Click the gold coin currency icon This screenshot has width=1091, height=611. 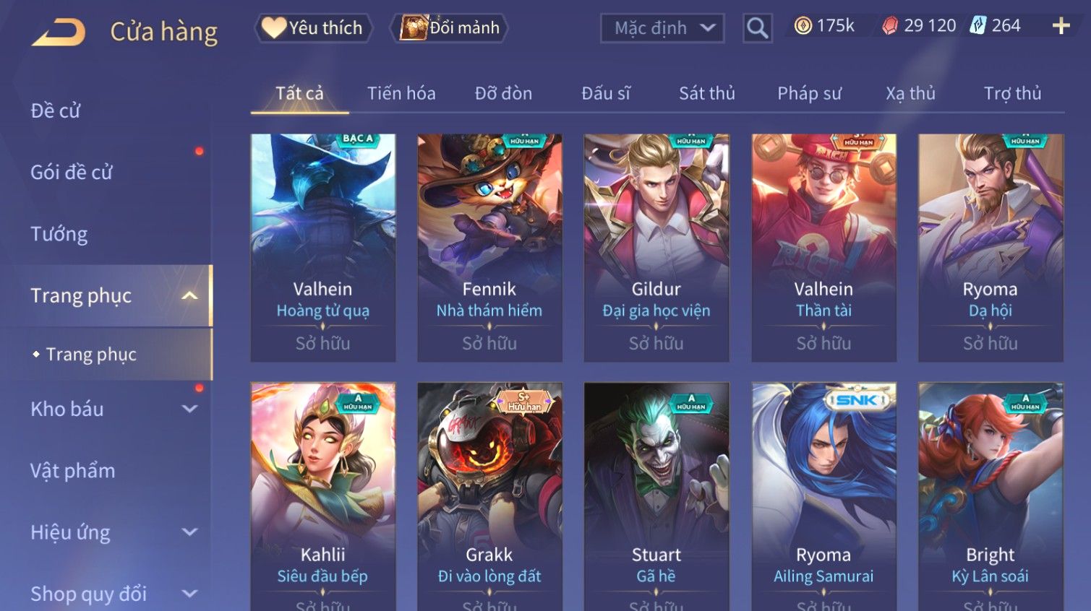click(803, 26)
